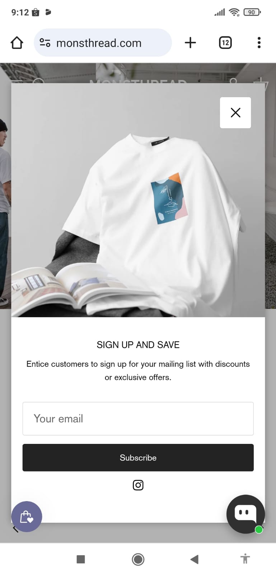
Task: Tap the site settings icon in address bar
Action: pos(45,43)
